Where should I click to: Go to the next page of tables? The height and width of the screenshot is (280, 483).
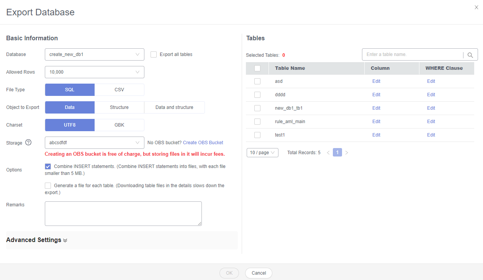347,153
